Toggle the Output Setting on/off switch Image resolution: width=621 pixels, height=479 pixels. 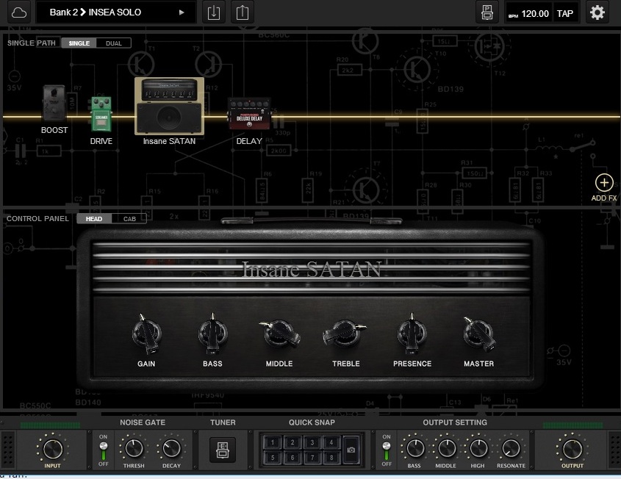pyautogui.click(x=387, y=450)
